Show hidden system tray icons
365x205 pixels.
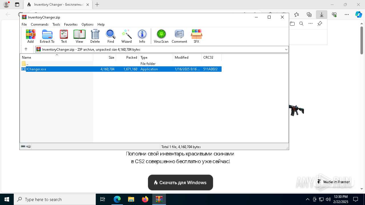pos(307,199)
